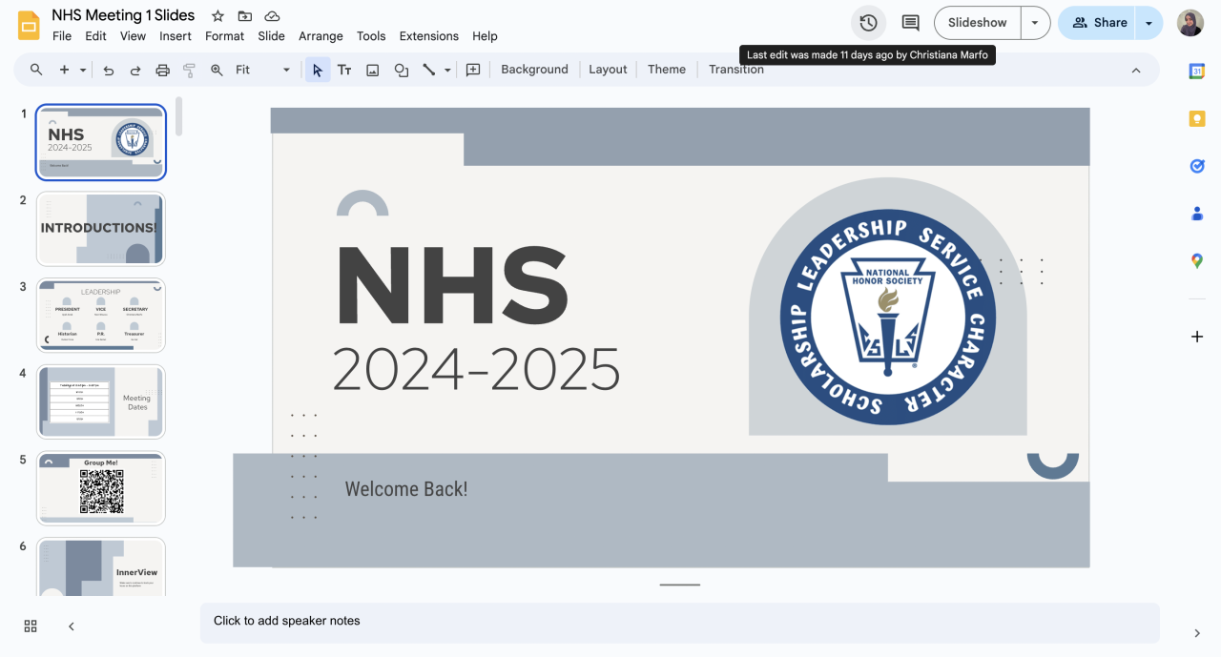The width and height of the screenshot is (1221, 657).
Task: Open version history clock icon
Action: click(868, 23)
